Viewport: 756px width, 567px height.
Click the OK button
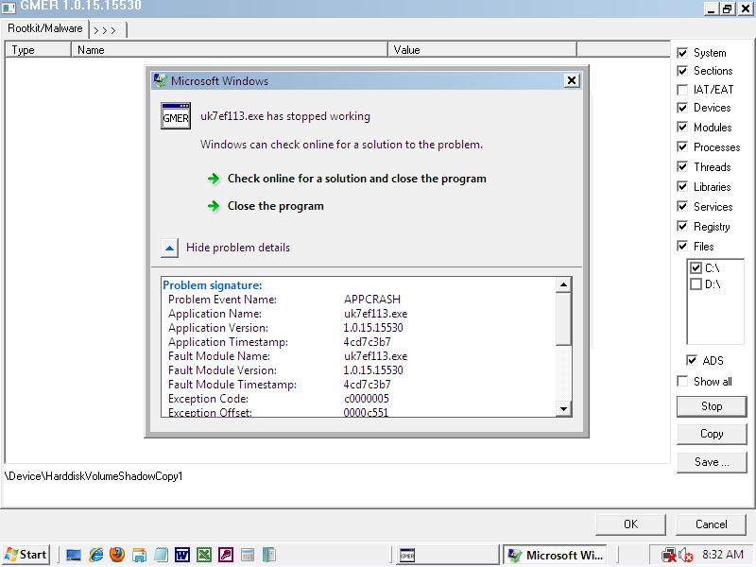[630, 524]
